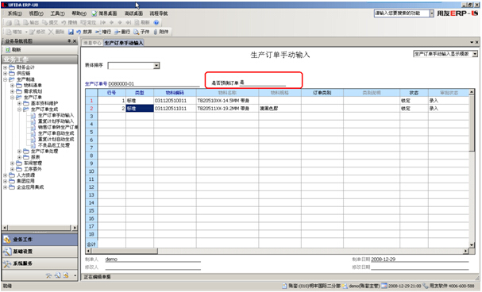Collapse the 生产制造 tree node

pyautogui.click(x=6, y=79)
